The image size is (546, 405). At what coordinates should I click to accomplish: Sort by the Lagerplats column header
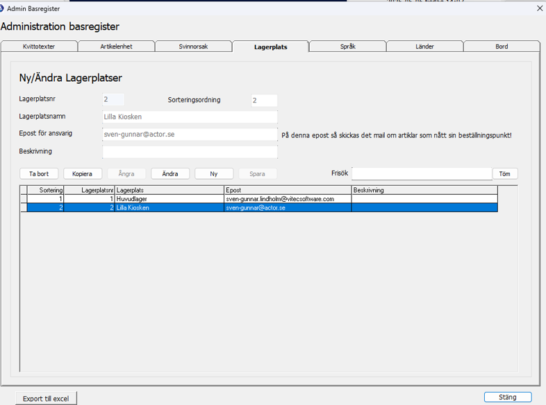pos(169,190)
